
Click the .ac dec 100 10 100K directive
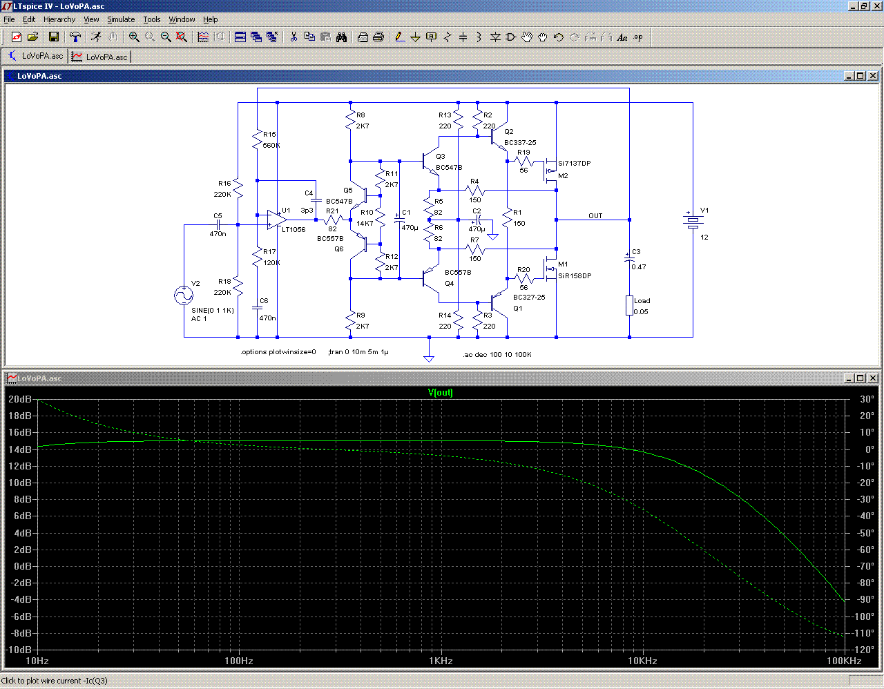[497, 354]
